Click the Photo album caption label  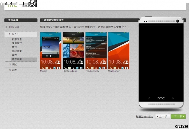click(x=70, y=71)
